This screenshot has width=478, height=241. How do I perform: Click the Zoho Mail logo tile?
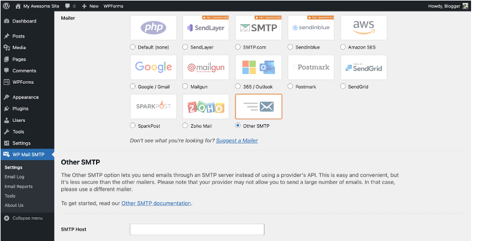206,107
